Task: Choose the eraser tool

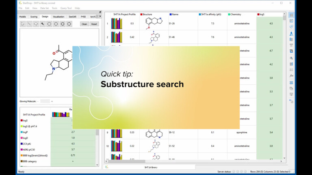Action: tap(36, 24)
